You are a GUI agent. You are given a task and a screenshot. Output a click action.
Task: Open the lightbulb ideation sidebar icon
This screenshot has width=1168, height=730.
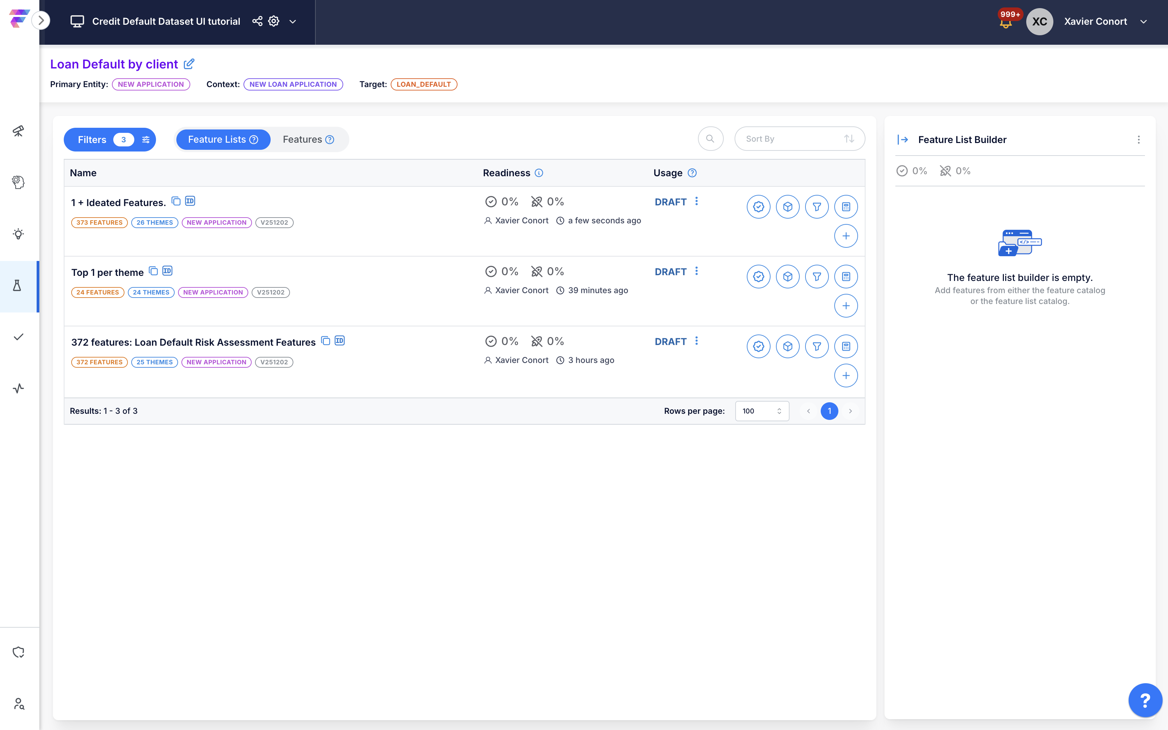18,234
